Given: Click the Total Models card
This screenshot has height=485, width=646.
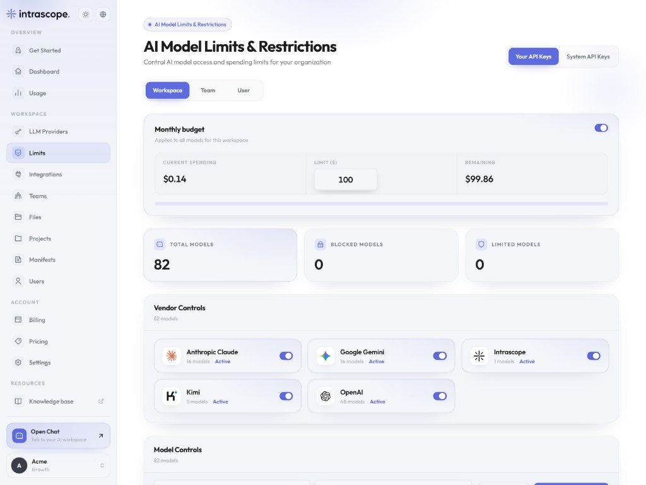Looking at the screenshot, I should (x=220, y=255).
